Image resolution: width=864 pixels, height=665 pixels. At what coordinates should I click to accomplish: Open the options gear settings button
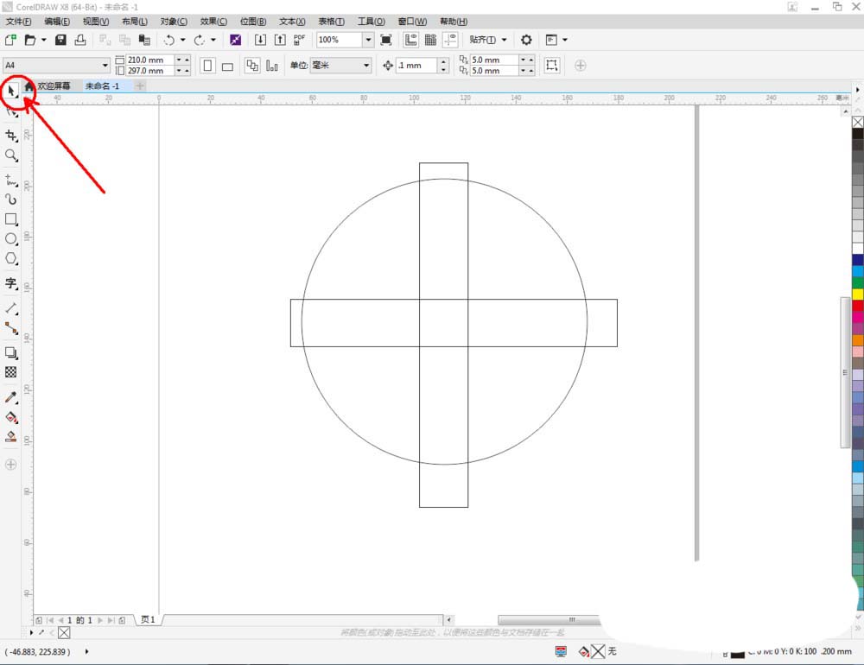(x=526, y=40)
